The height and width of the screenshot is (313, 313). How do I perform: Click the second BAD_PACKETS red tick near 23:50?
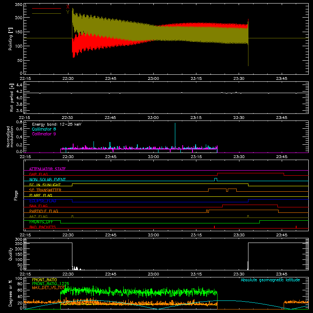pyautogui.click(x=296, y=227)
